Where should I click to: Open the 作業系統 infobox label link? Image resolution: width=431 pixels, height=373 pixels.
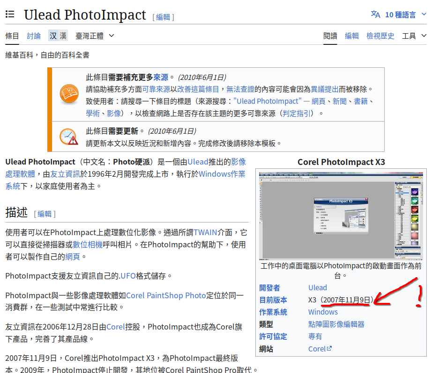pos(273,312)
